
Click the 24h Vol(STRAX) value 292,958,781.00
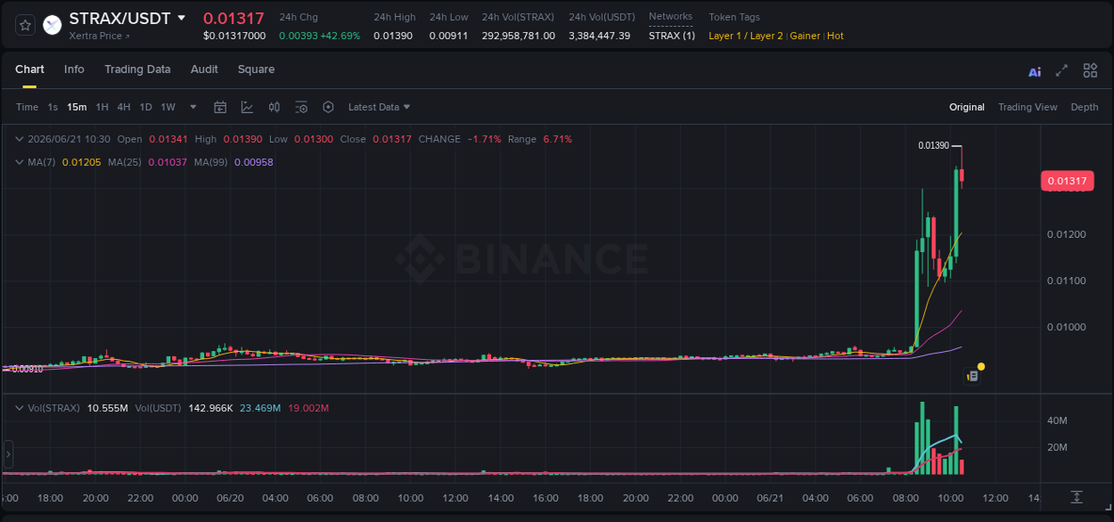[x=519, y=36]
